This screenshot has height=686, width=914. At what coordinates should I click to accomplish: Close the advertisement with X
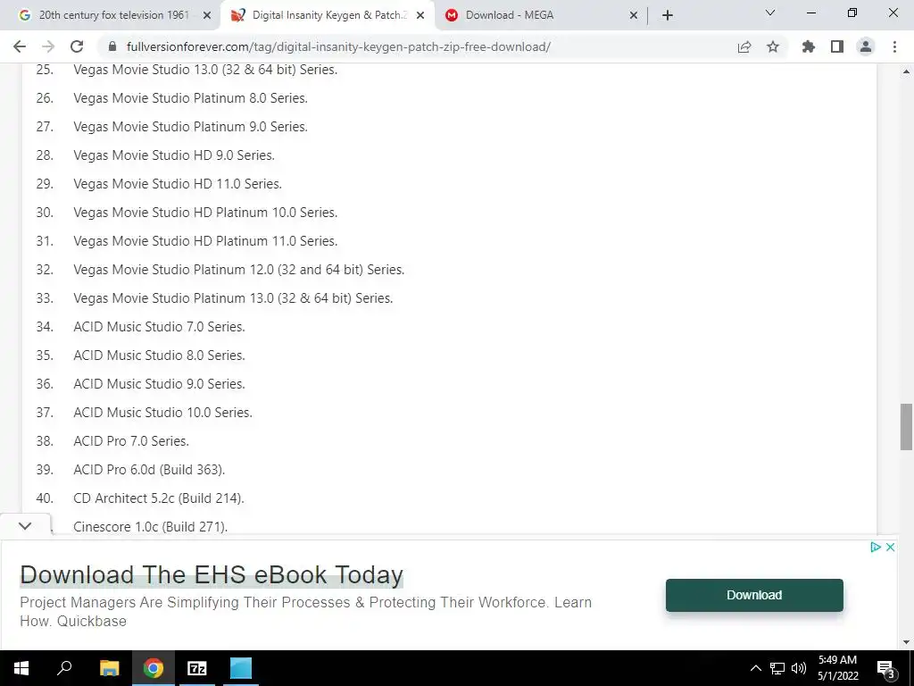[890, 548]
